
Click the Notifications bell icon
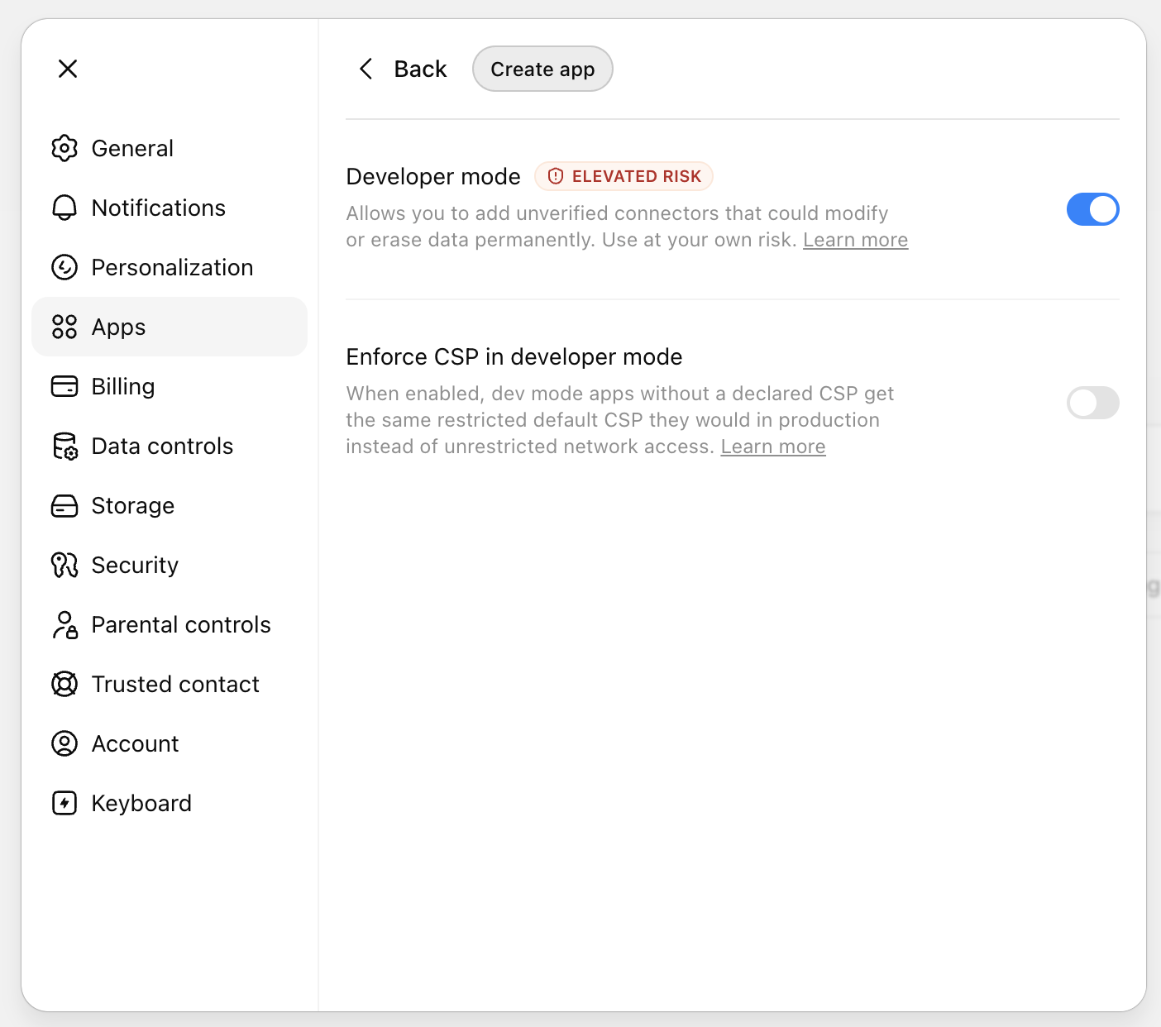tap(64, 208)
